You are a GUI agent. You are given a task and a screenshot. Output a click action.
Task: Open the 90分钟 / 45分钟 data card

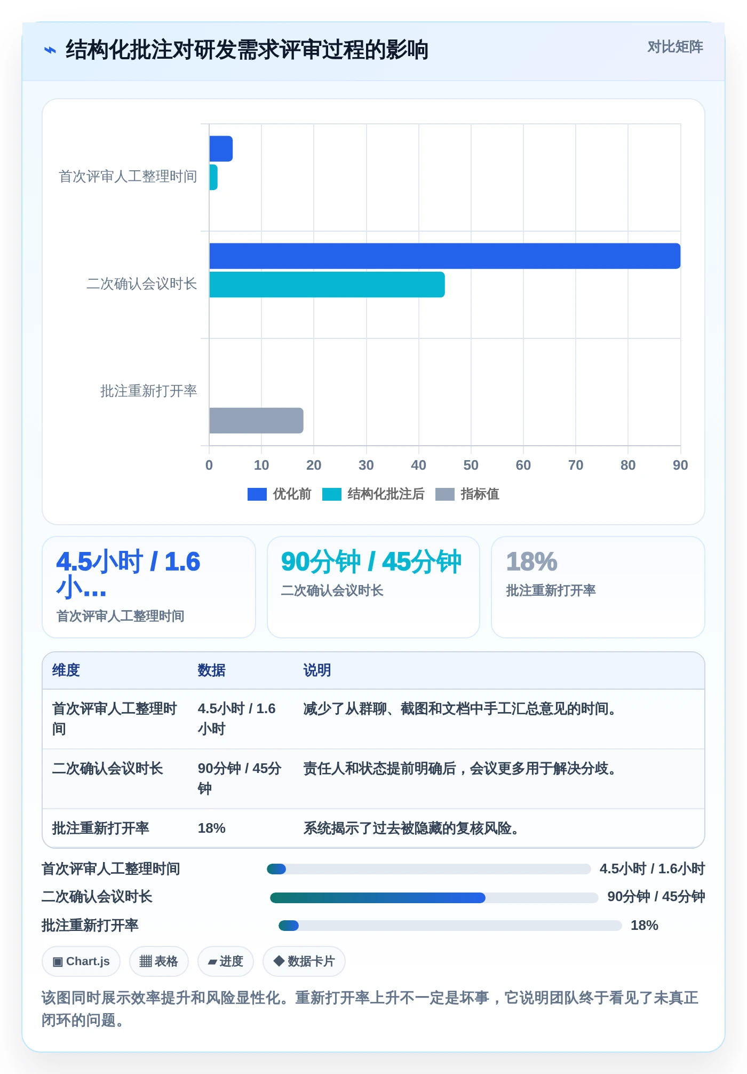tap(373, 587)
